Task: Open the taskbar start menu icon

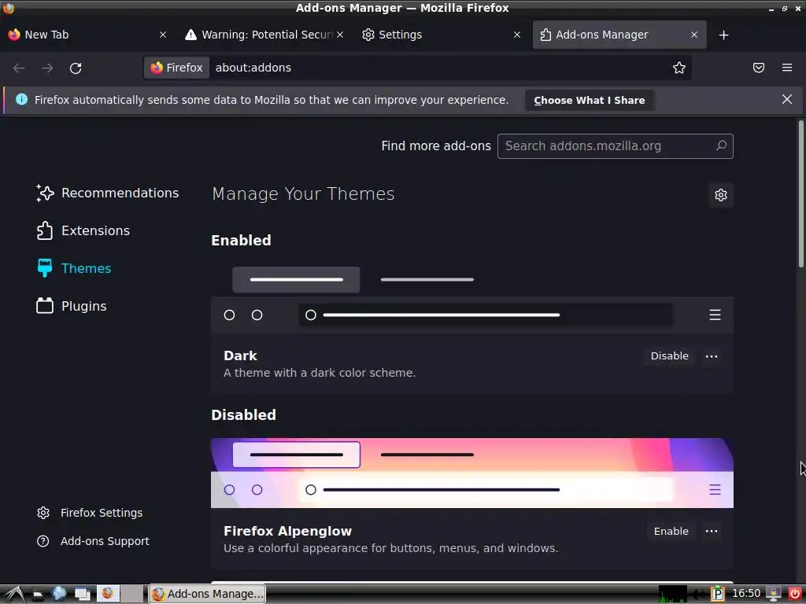Action: 14,594
